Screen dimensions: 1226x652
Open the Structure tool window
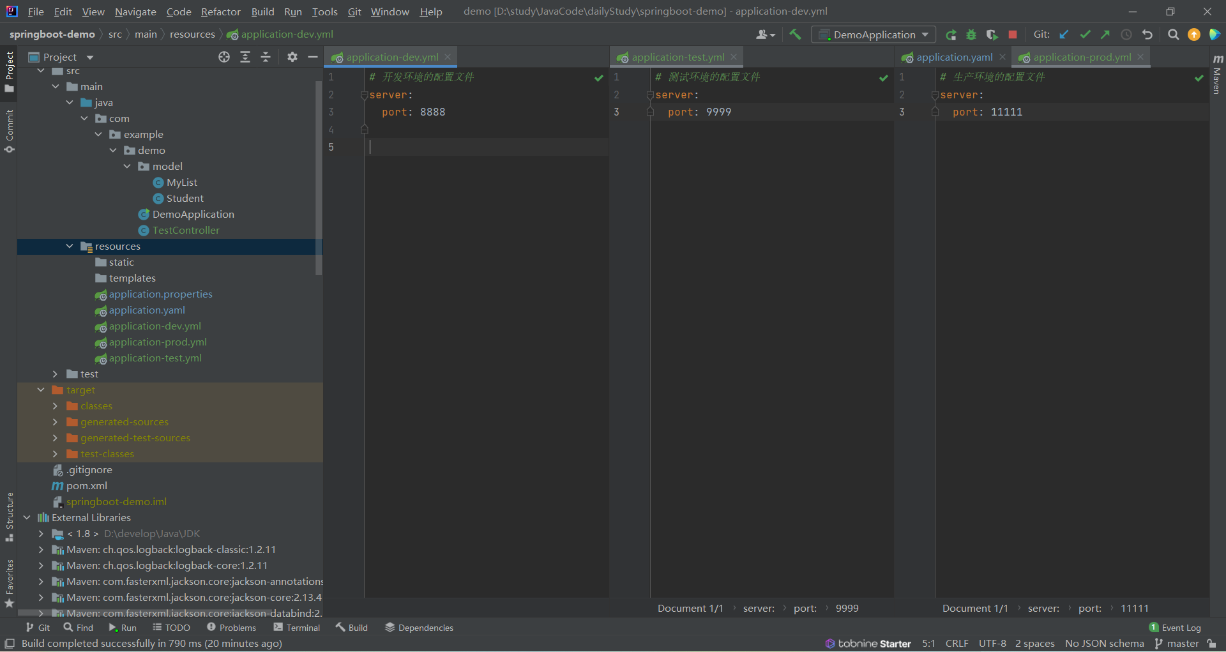9,517
